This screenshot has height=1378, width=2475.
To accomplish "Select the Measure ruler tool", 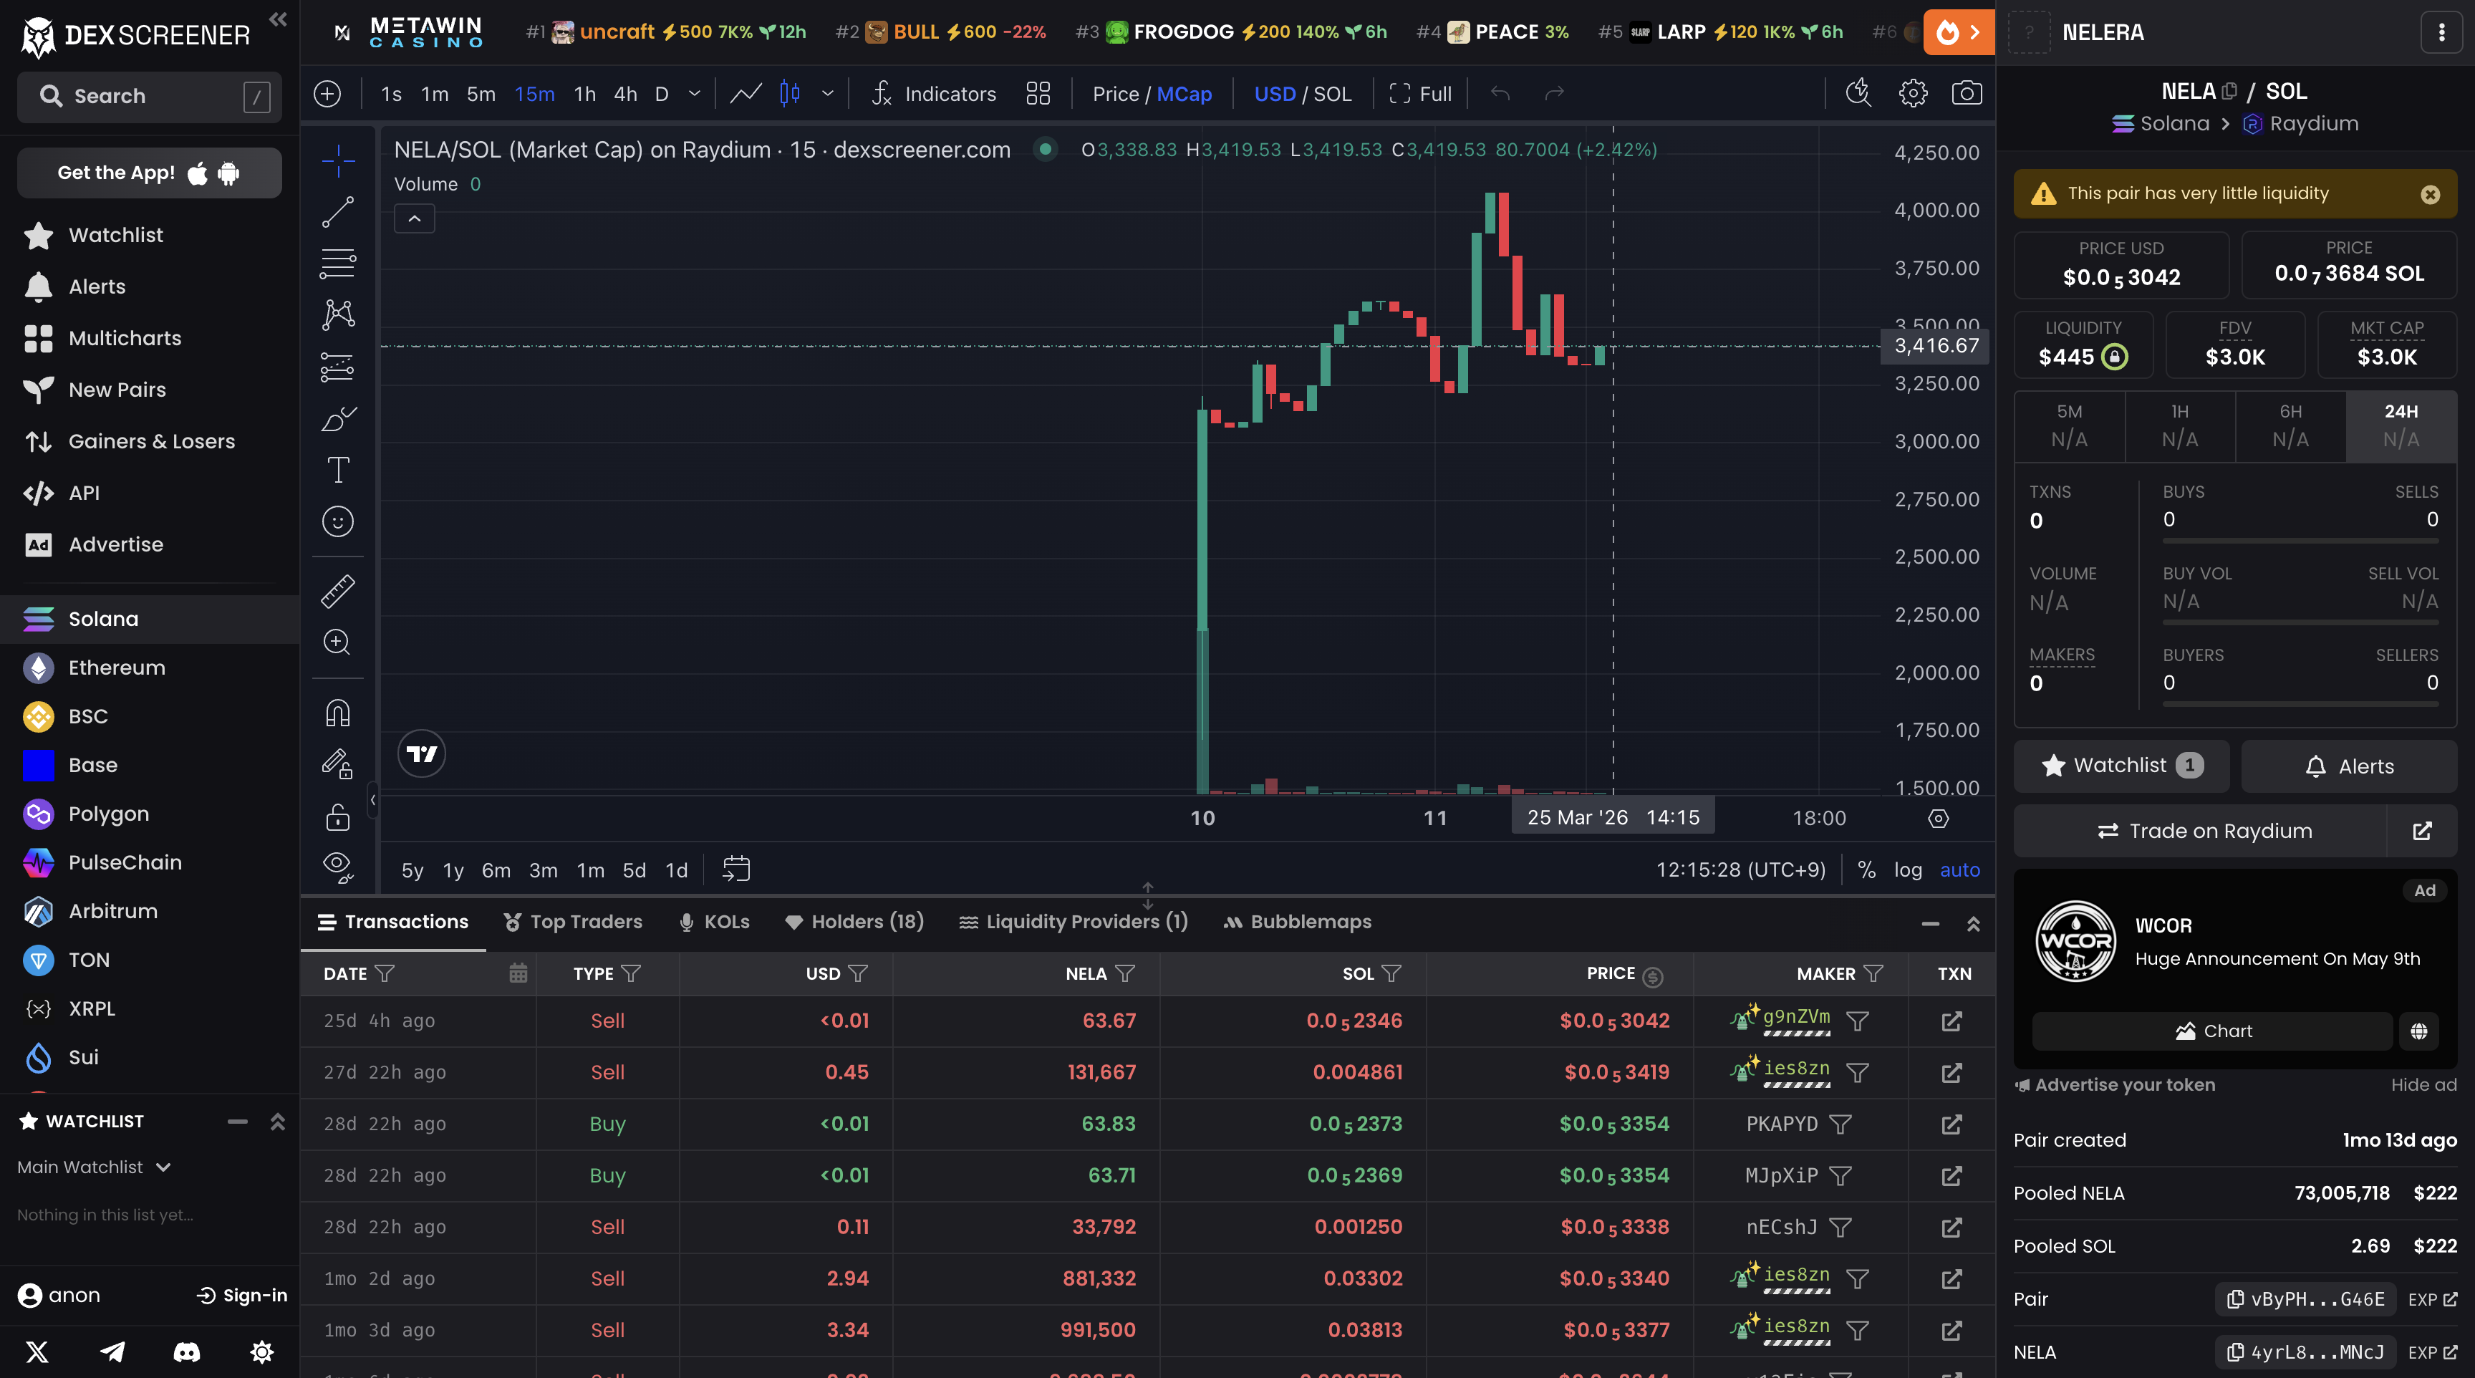I will click(x=337, y=590).
